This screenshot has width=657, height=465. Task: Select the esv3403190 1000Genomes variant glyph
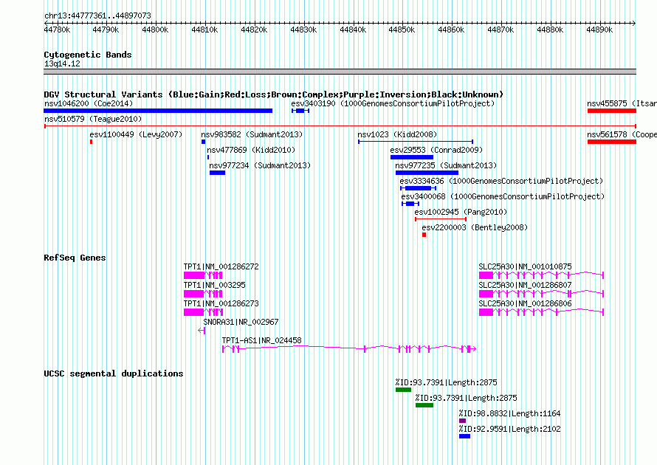(300, 111)
